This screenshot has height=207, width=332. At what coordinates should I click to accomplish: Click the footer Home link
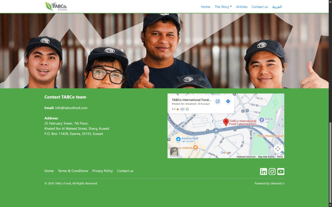click(49, 171)
